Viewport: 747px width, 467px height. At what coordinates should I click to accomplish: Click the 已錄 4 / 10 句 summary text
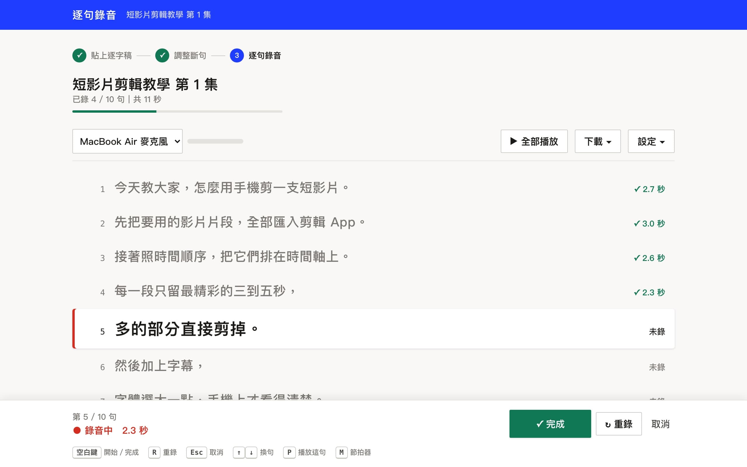[x=98, y=99]
